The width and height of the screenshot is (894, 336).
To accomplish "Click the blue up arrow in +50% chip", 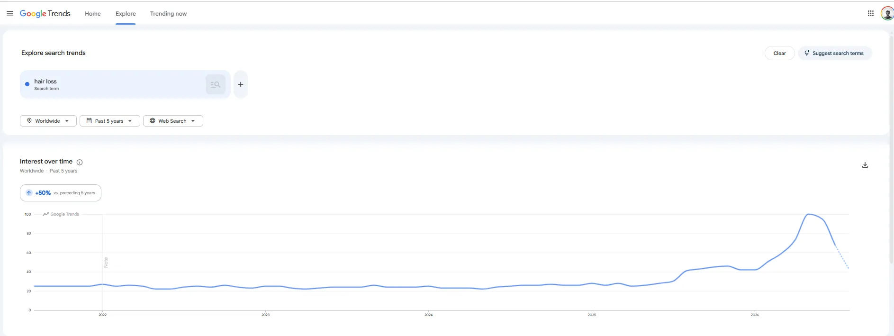I will [29, 193].
